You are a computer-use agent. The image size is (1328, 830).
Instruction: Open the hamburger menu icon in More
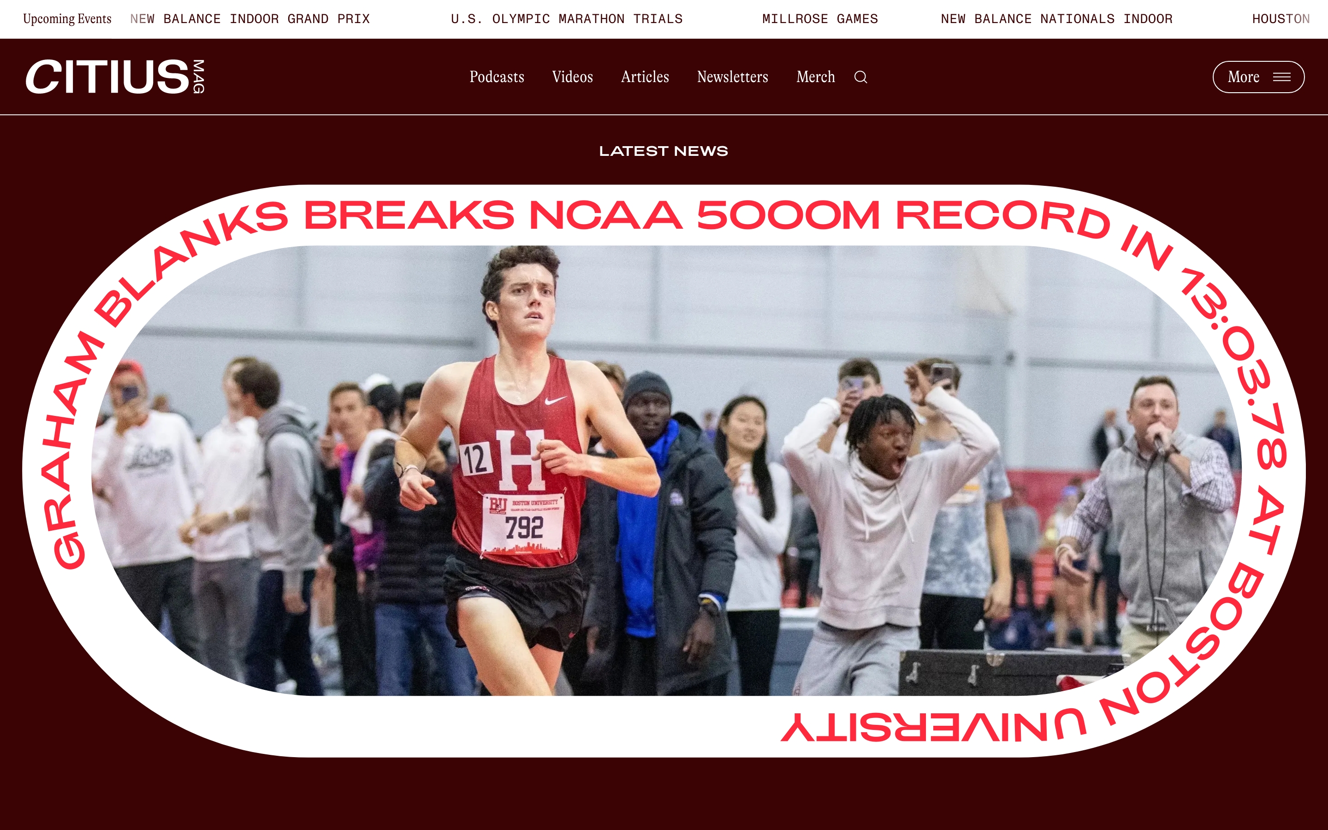(1282, 77)
